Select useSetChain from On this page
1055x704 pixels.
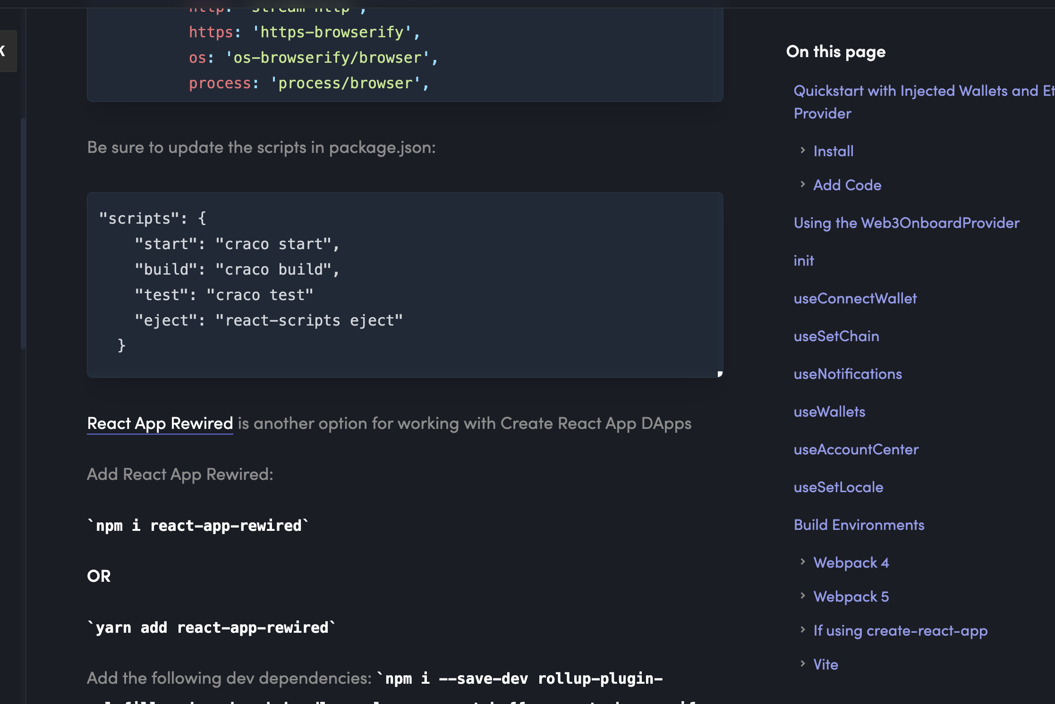836,336
